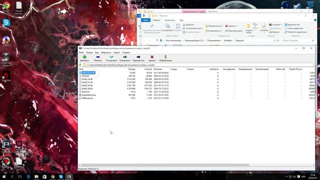Click Обратить выделение in Explorer ribbon
Image resolution: width=320 pixels, height=180 pixels.
point(295,32)
